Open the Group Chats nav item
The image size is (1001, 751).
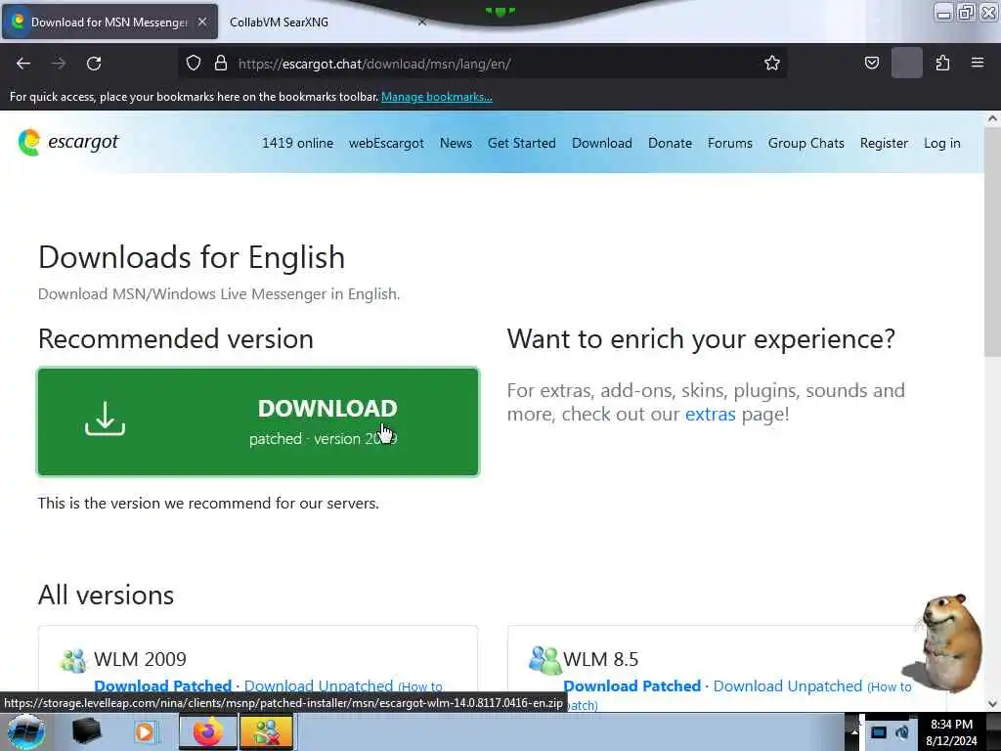(x=805, y=143)
